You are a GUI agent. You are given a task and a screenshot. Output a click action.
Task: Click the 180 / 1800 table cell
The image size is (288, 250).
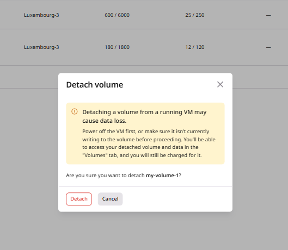117,47
